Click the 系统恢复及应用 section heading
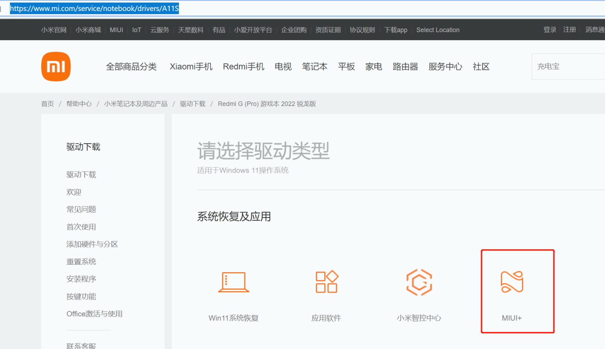Screen dimensions: 605x349 coord(234,216)
